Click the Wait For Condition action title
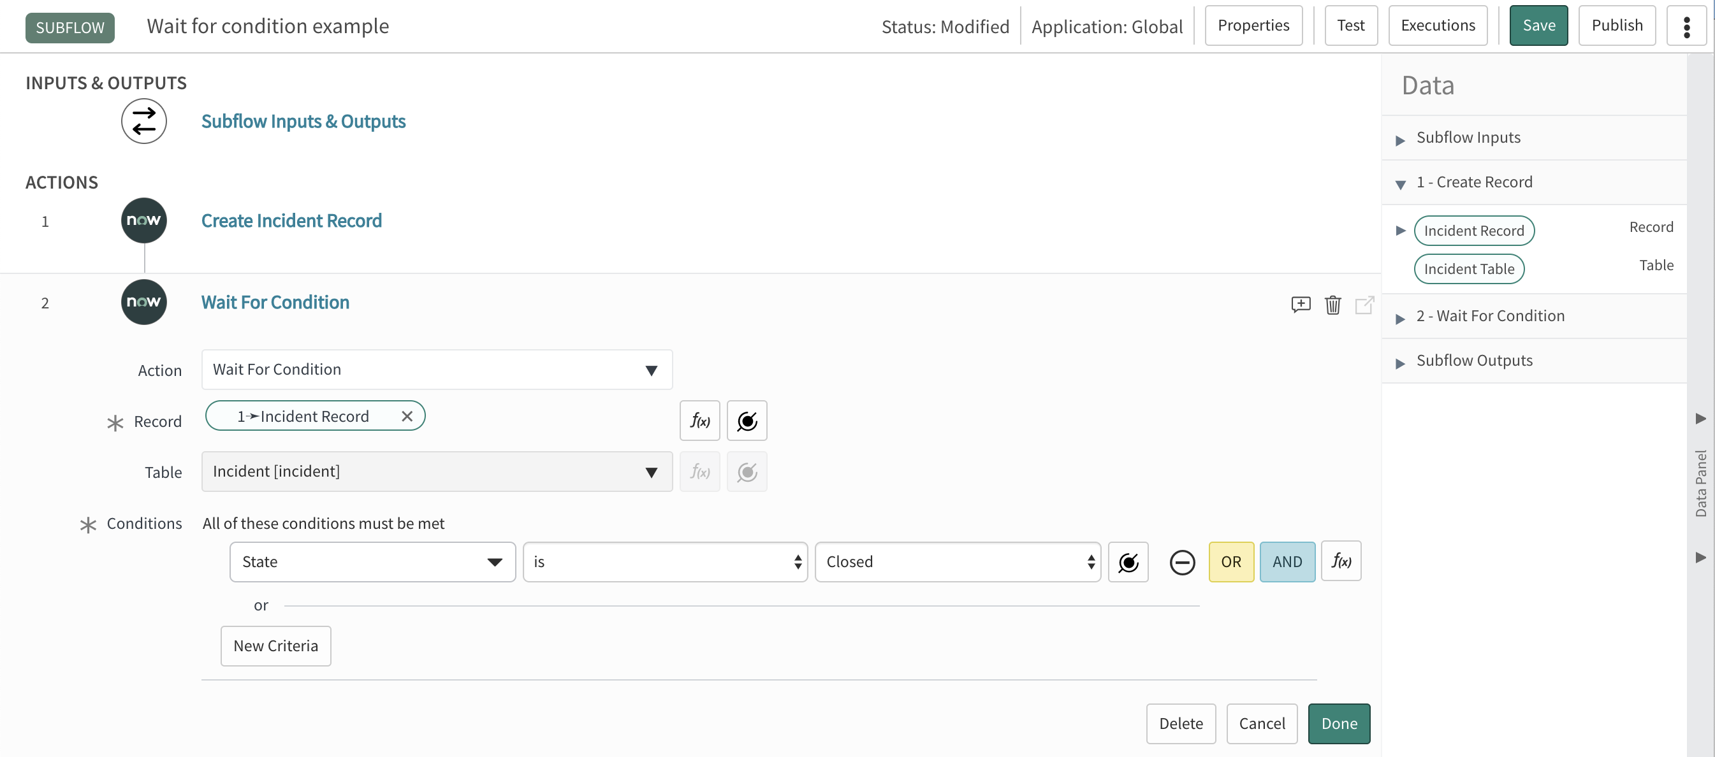The image size is (1715, 757). click(275, 303)
